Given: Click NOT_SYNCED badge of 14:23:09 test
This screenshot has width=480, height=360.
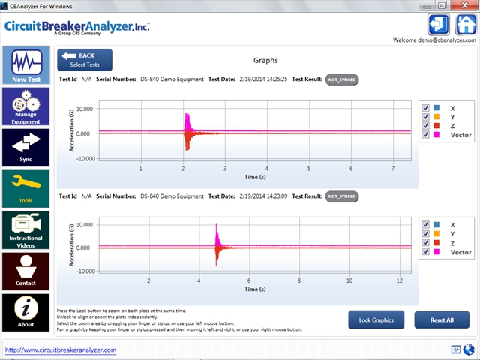Looking at the screenshot, I should pos(342,196).
